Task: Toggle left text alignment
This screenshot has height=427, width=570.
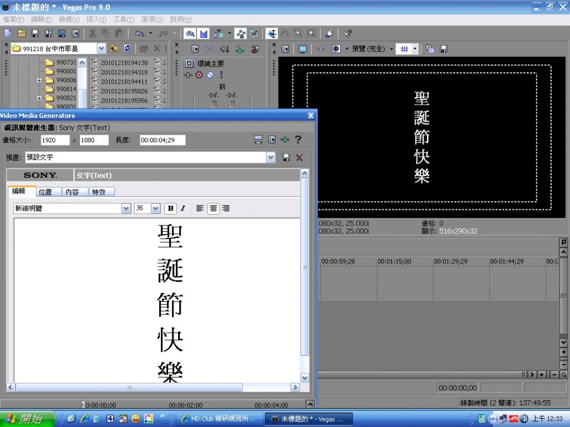Action: coord(200,208)
